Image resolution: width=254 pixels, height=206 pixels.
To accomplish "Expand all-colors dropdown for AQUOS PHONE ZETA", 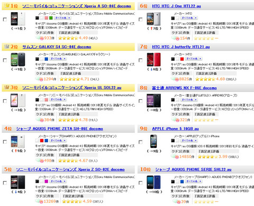I will pos(58,141).
